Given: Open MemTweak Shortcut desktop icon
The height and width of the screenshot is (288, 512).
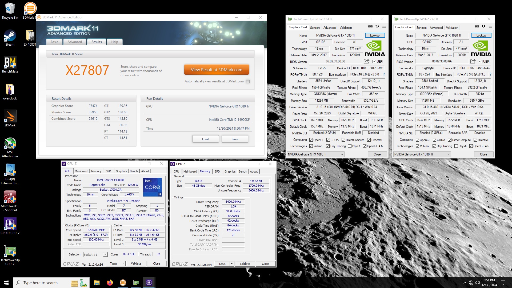Looking at the screenshot, I should [x=10, y=201].
